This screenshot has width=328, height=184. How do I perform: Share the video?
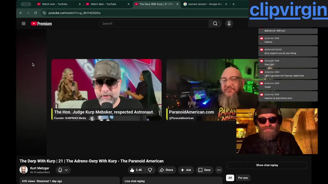point(166,170)
